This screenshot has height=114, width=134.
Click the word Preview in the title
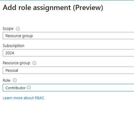coord(88,8)
